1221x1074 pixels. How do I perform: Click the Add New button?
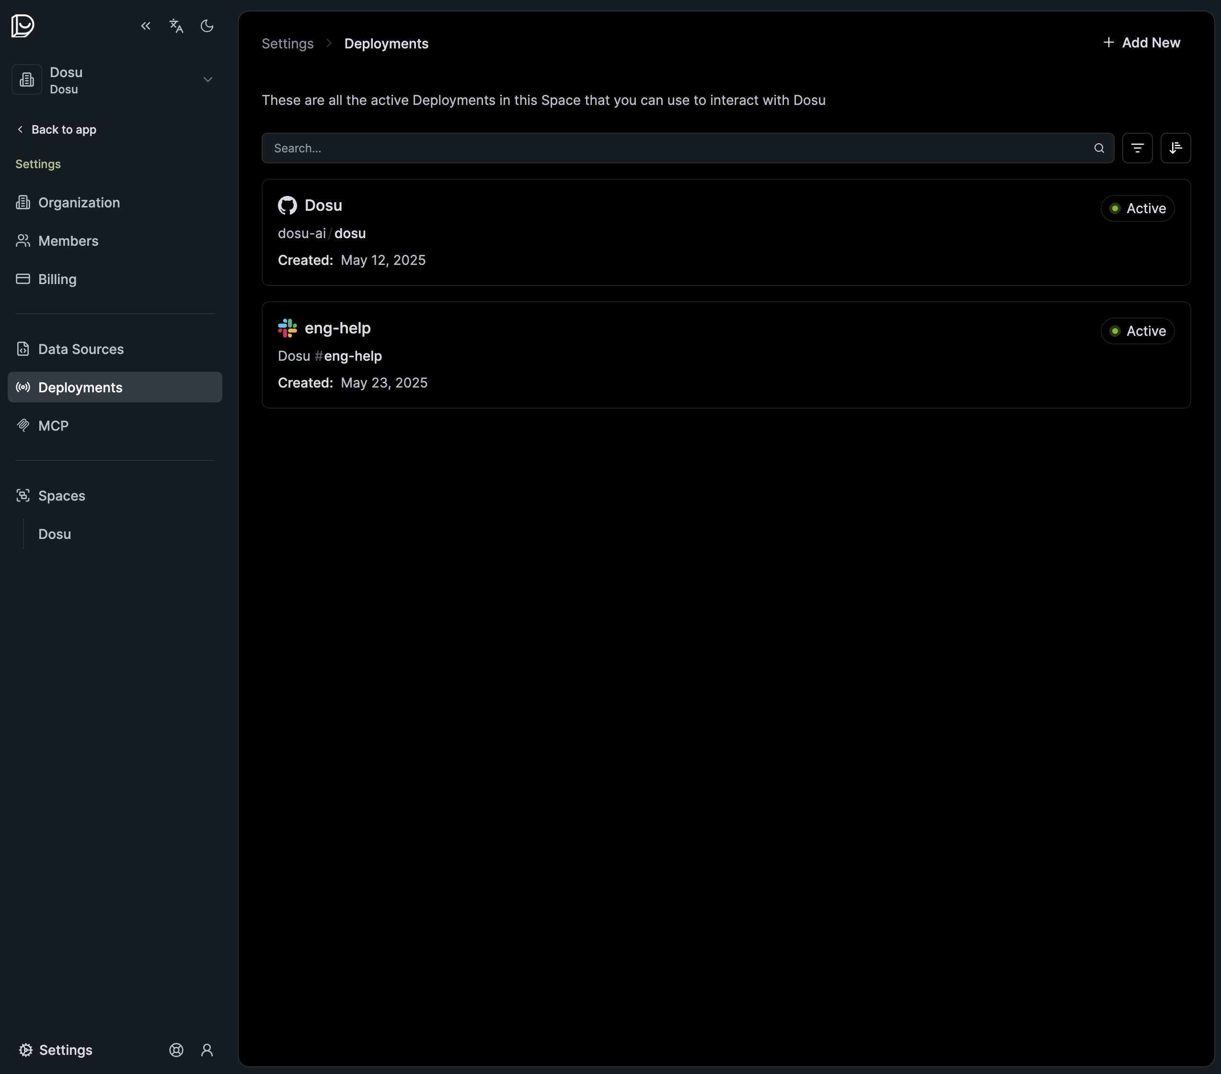[x=1141, y=42]
